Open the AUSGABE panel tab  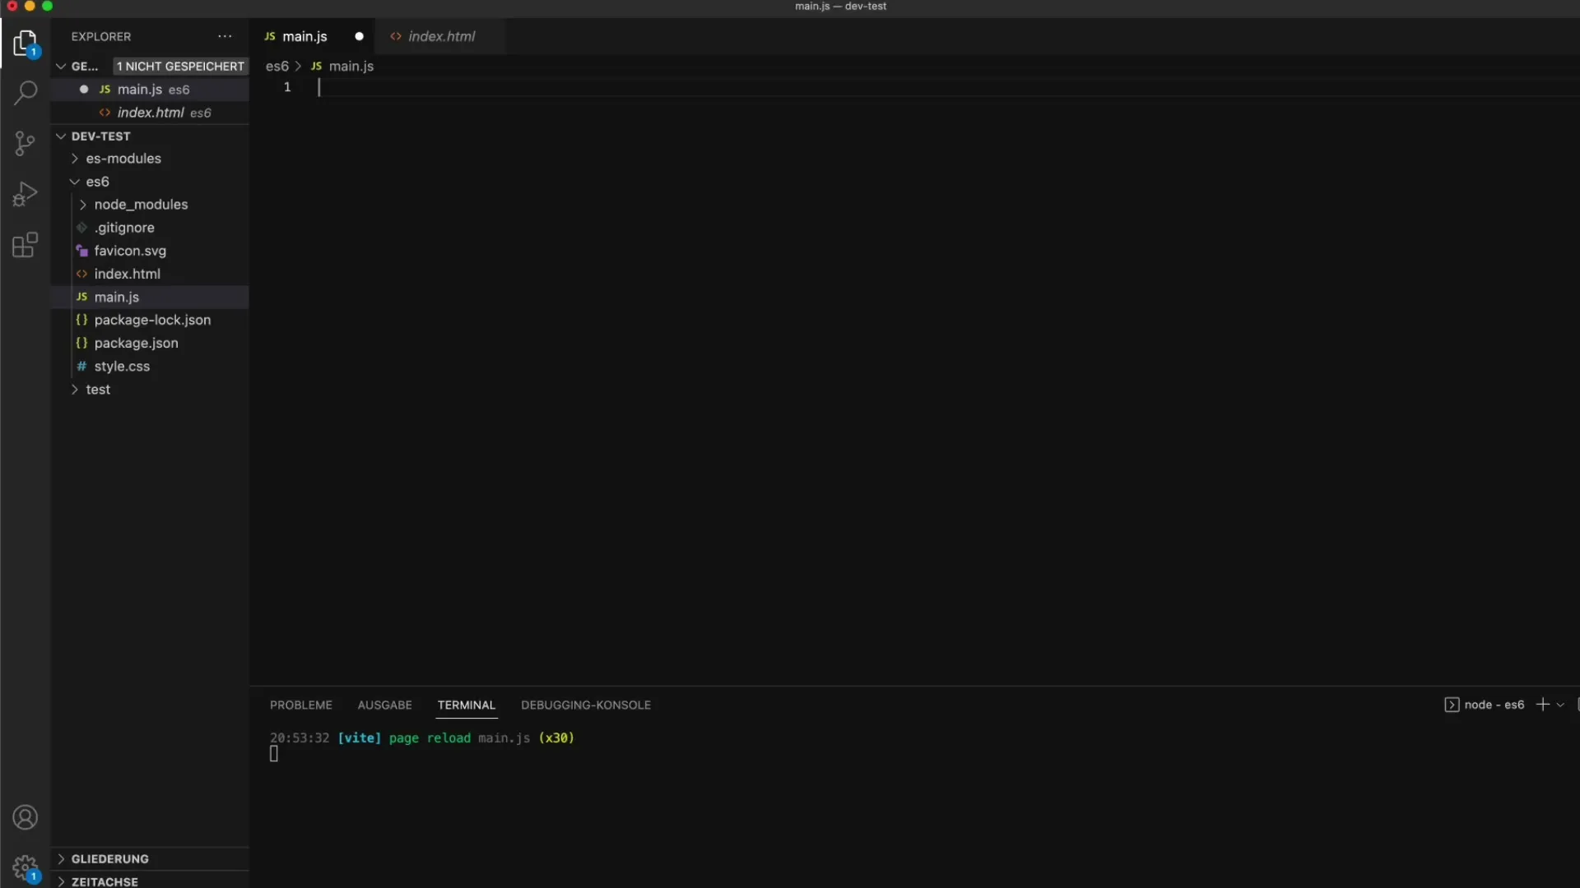coord(384,705)
